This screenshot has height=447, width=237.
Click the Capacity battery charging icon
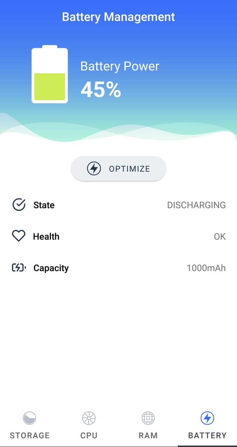point(19,268)
